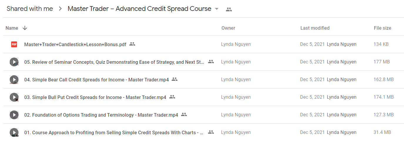Sort files by Last modified column
This screenshot has width=404, height=141.
point(315,28)
